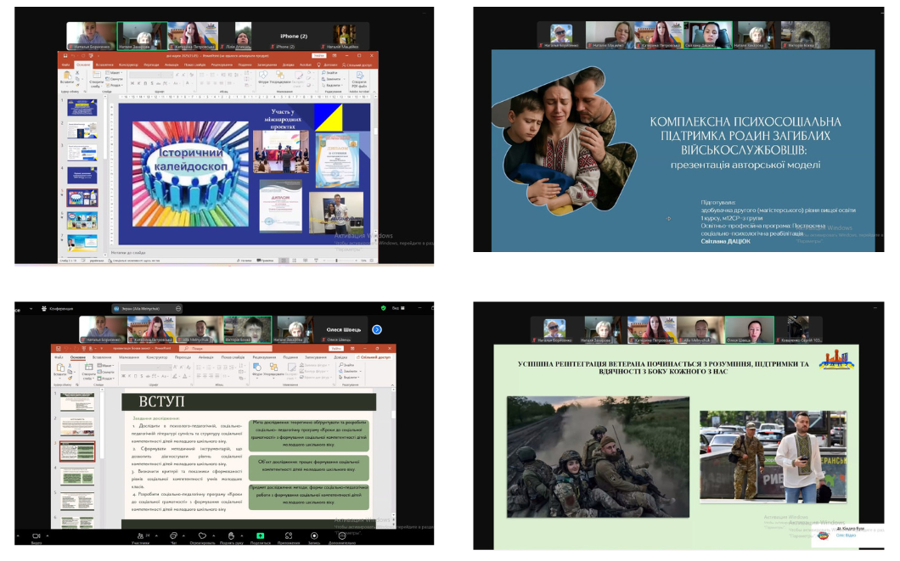Click the iPhone (2) participant tile
Screen dimensions: 900x561
coord(293,37)
